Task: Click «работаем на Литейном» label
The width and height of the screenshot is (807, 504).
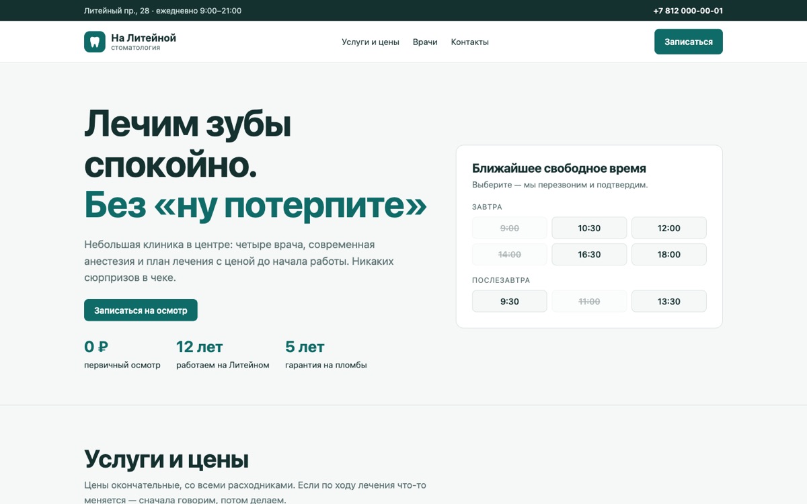Action: [x=223, y=365]
